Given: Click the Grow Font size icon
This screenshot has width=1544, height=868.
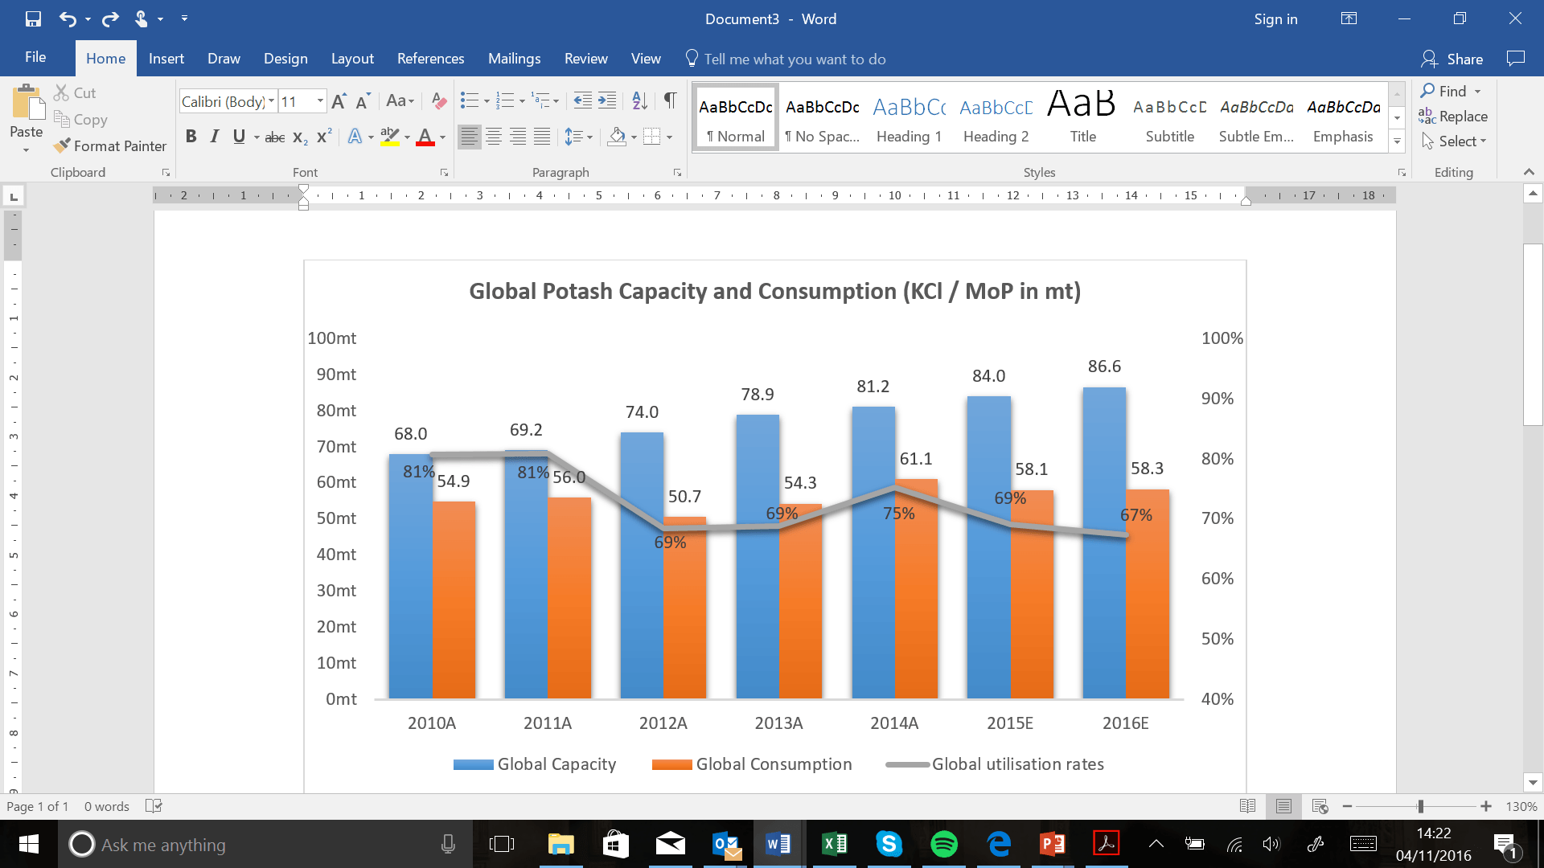Looking at the screenshot, I should [339, 101].
